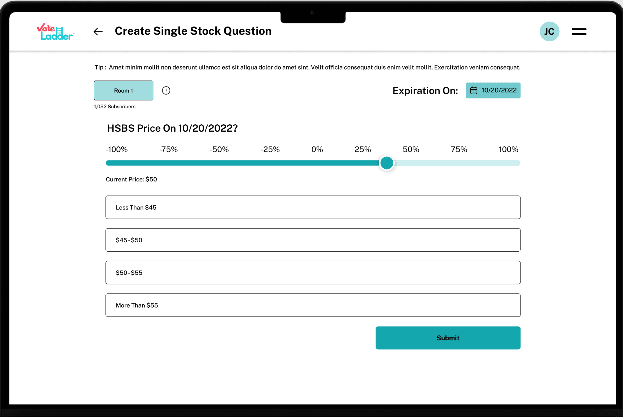Click the 1,052 Subscribers text

(115, 107)
